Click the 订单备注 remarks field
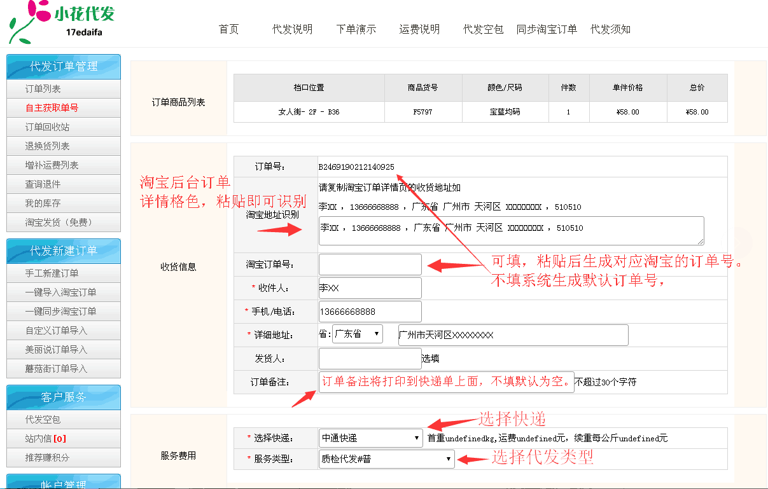This screenshot has height=489, width=768. [x=447, y=382]
